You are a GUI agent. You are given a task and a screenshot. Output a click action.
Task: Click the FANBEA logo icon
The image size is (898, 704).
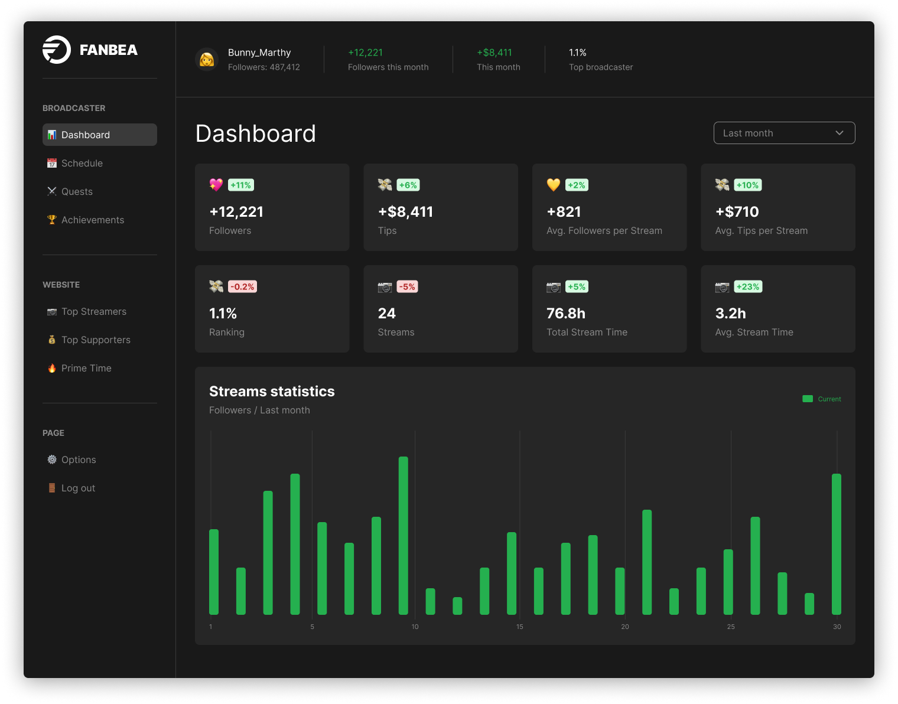(x=57, y=50)
